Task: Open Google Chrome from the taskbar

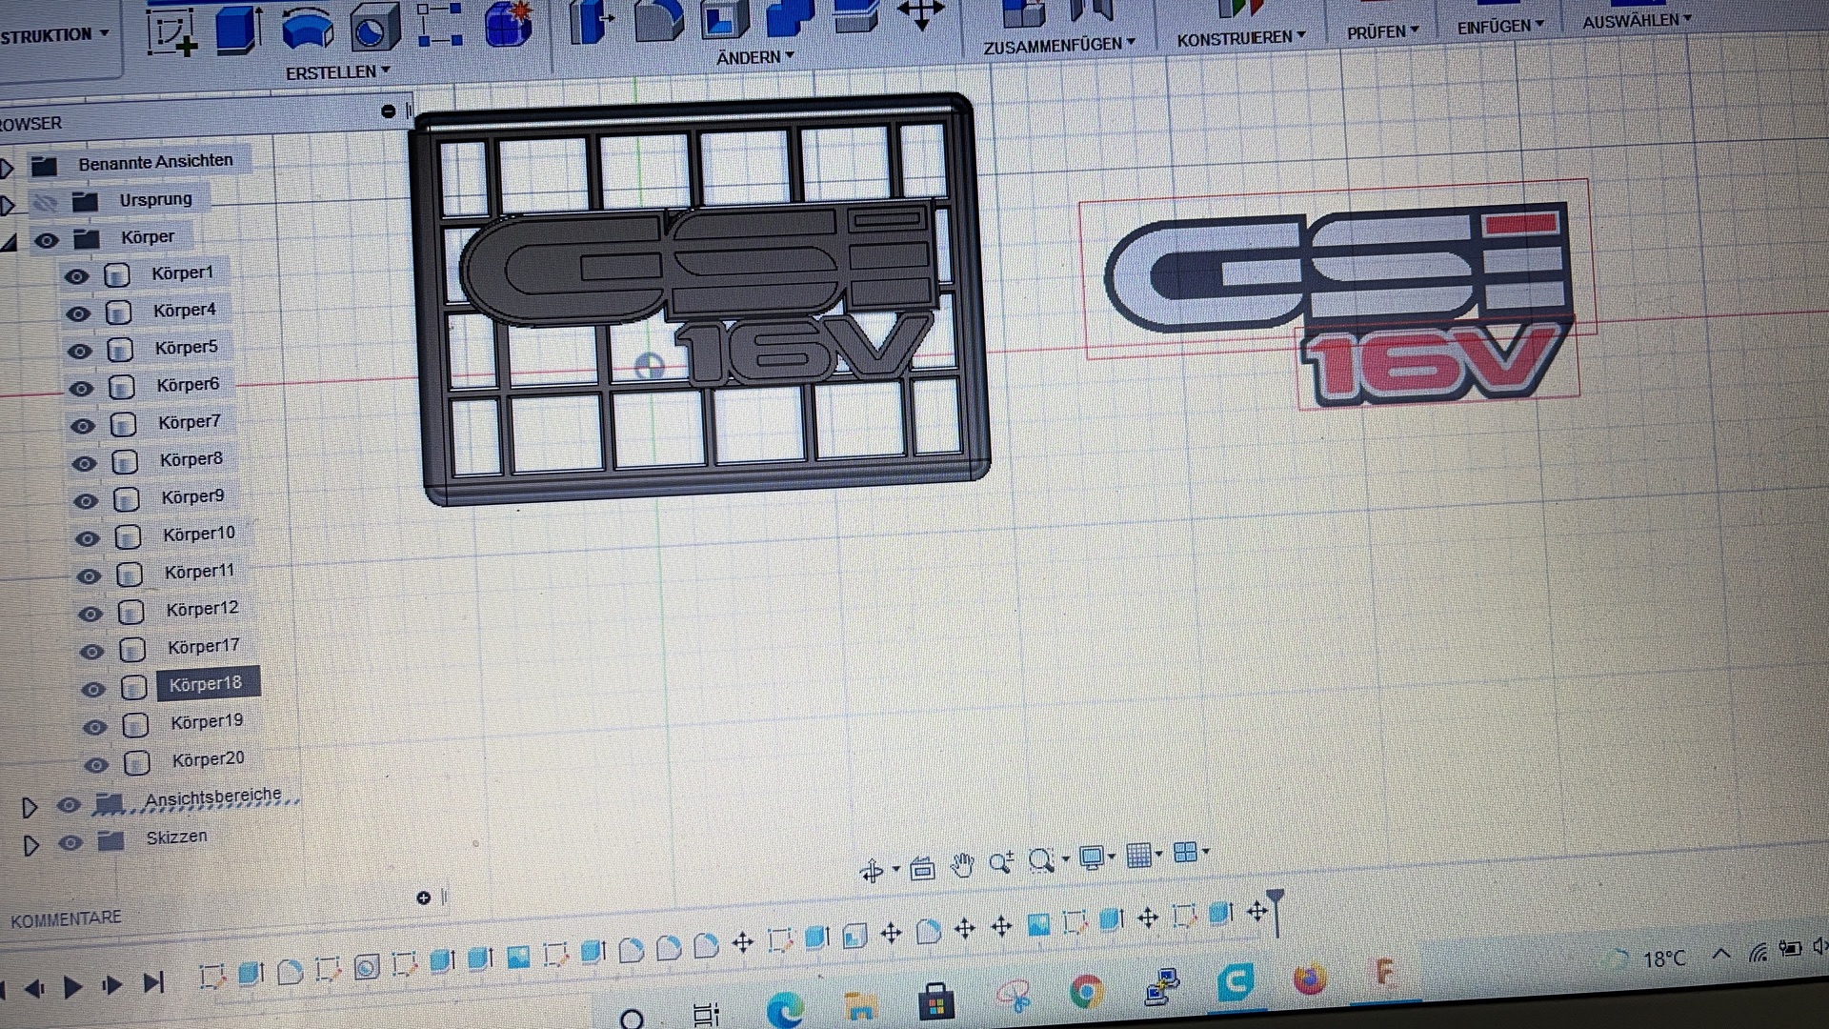Action: [x=1086, y=992]
